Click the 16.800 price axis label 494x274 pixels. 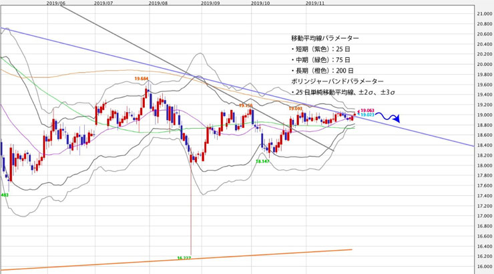[485, 226]
